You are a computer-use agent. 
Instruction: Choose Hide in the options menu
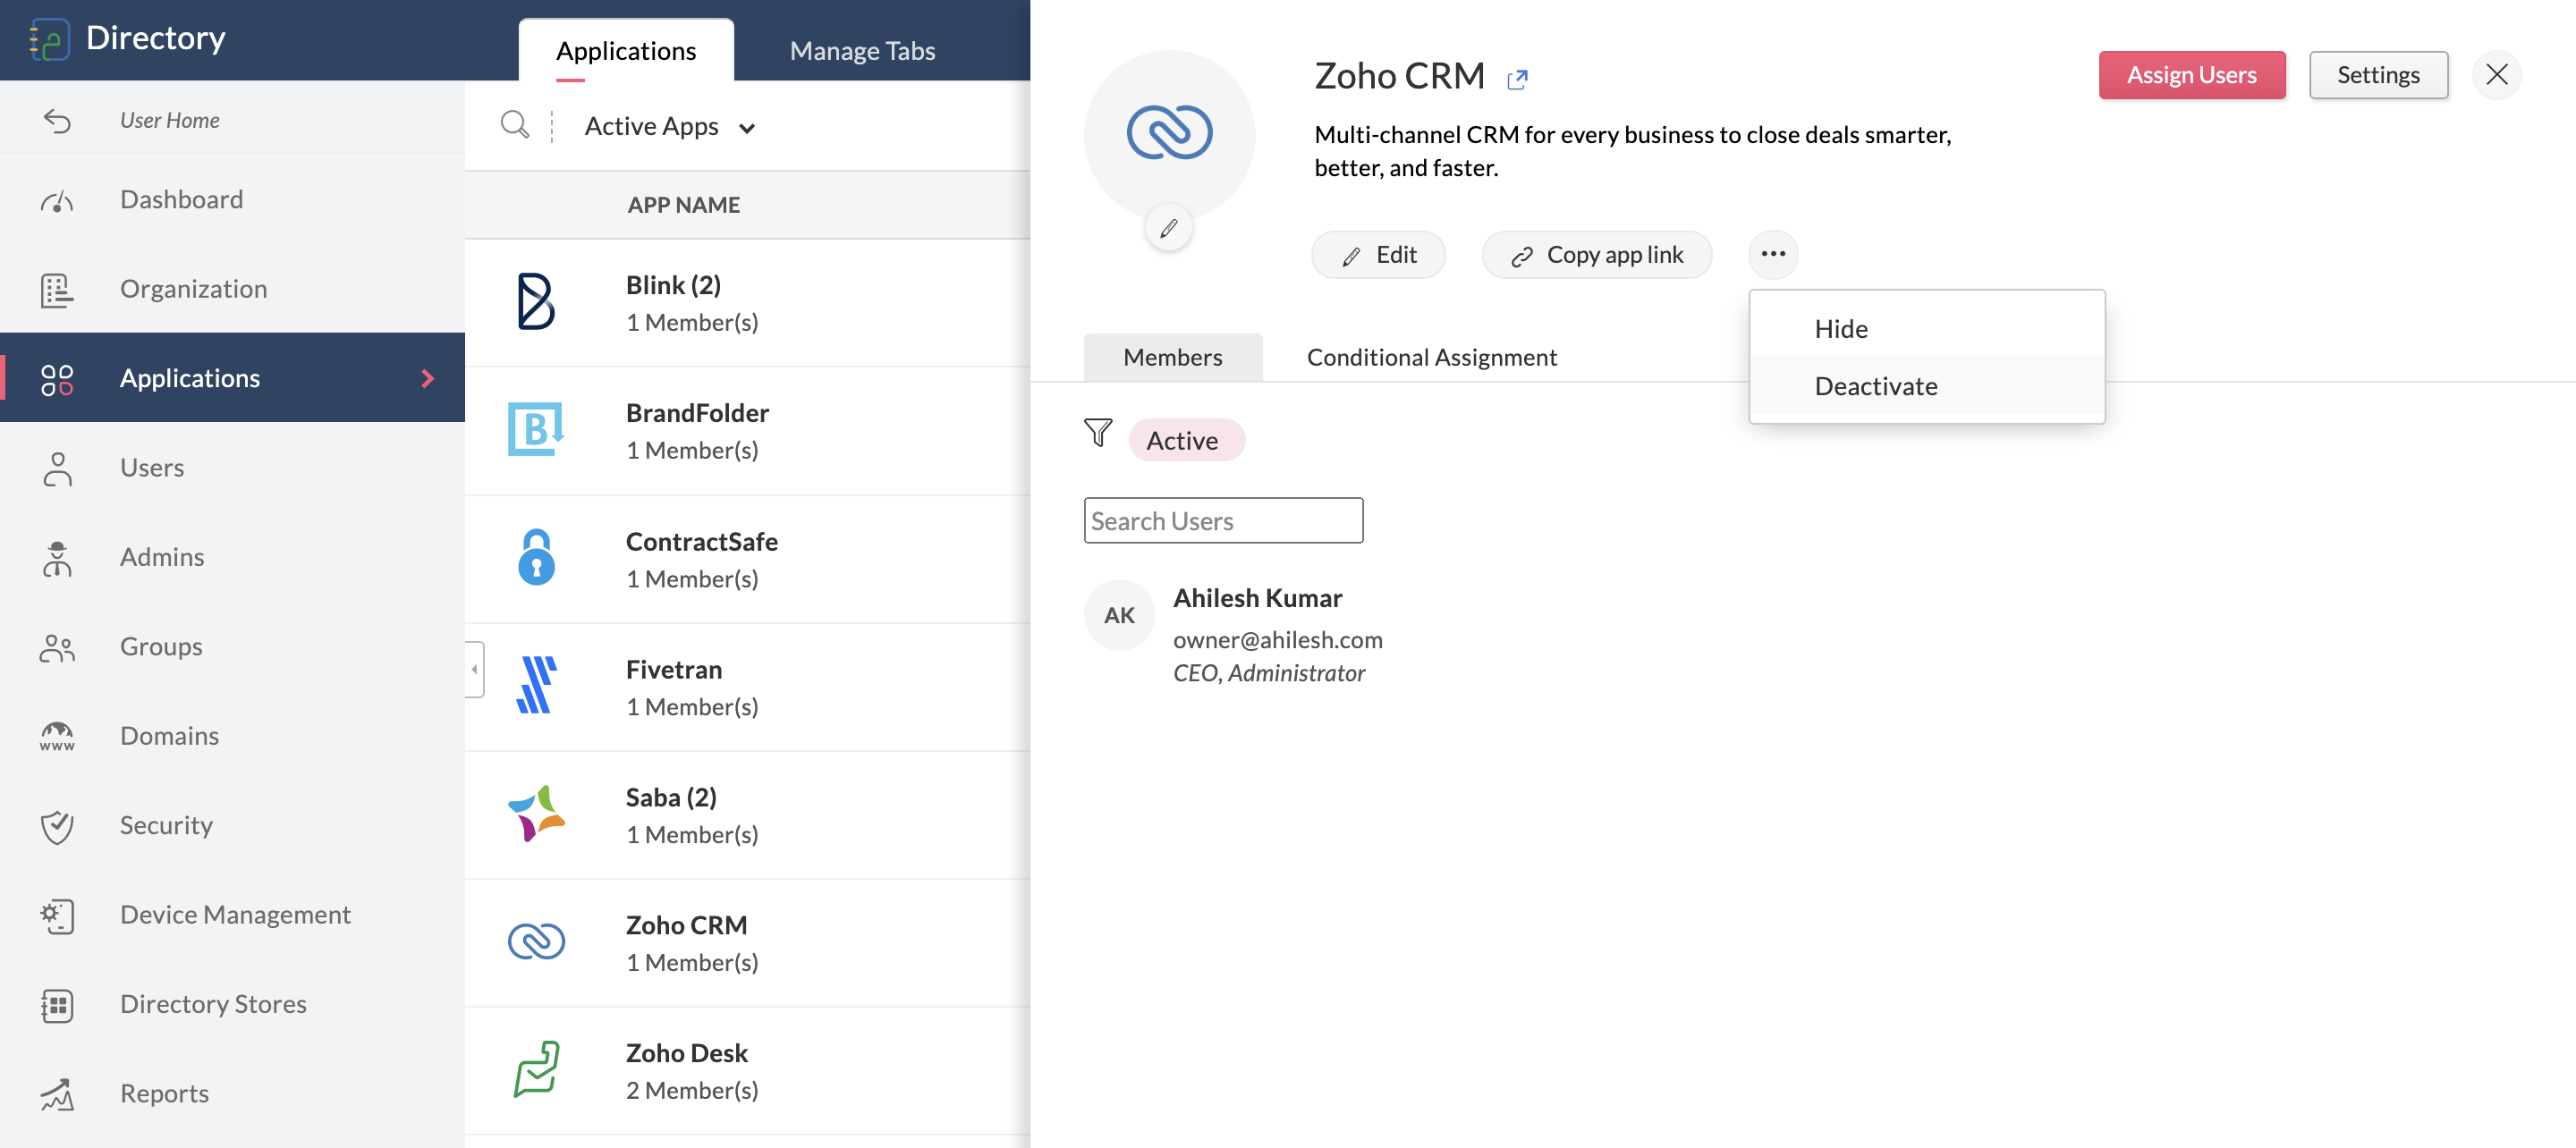[x=1840, y=328]
